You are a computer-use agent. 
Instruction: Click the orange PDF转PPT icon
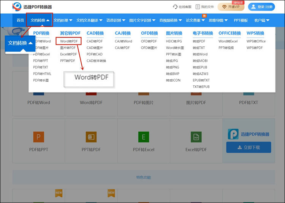coord(38,137)
